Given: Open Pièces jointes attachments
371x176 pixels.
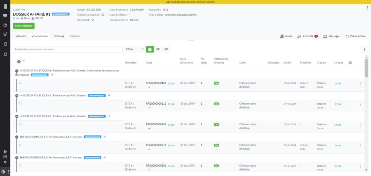Looking at the screenshot, I should point(355,36).
